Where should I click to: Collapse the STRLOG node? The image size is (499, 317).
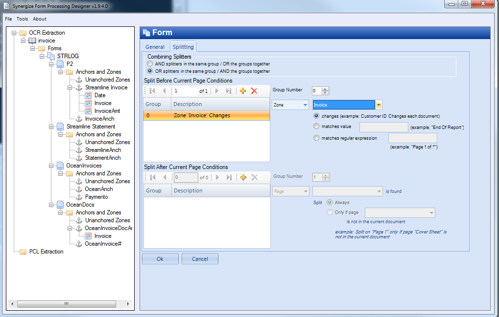click(43, 56)
